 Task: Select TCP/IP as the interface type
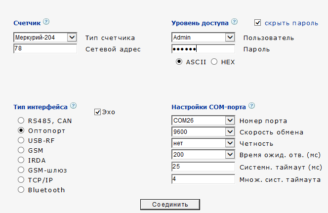(x=21, y=180)
